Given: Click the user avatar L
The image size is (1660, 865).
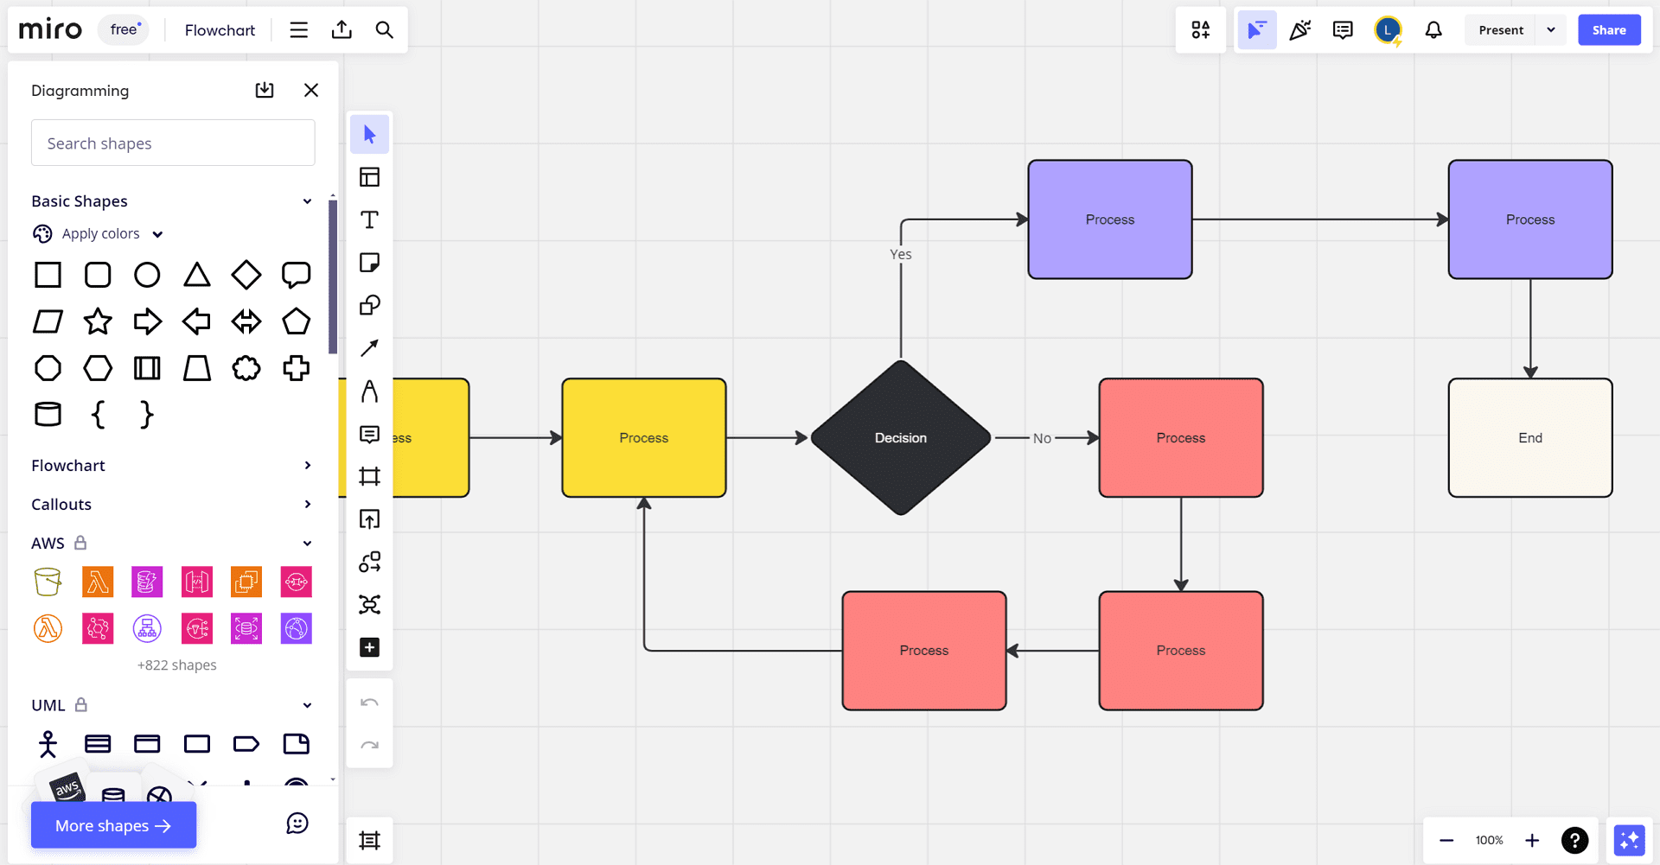Looking at the screenshot, I should click(1388, 30).
